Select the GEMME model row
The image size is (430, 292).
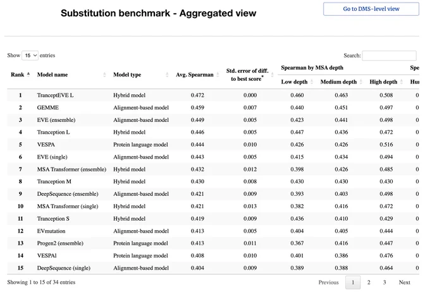point(213,107)
